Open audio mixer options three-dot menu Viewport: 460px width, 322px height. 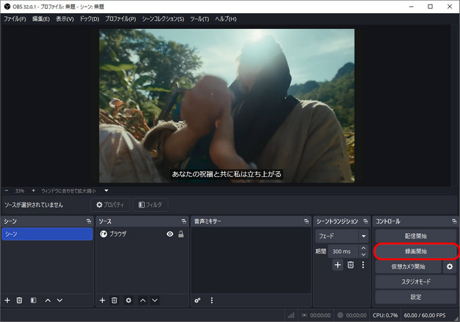coord(212,300)
